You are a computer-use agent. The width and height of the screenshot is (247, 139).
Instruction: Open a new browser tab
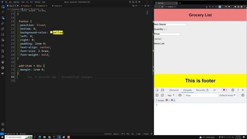(x=180, y=3)
